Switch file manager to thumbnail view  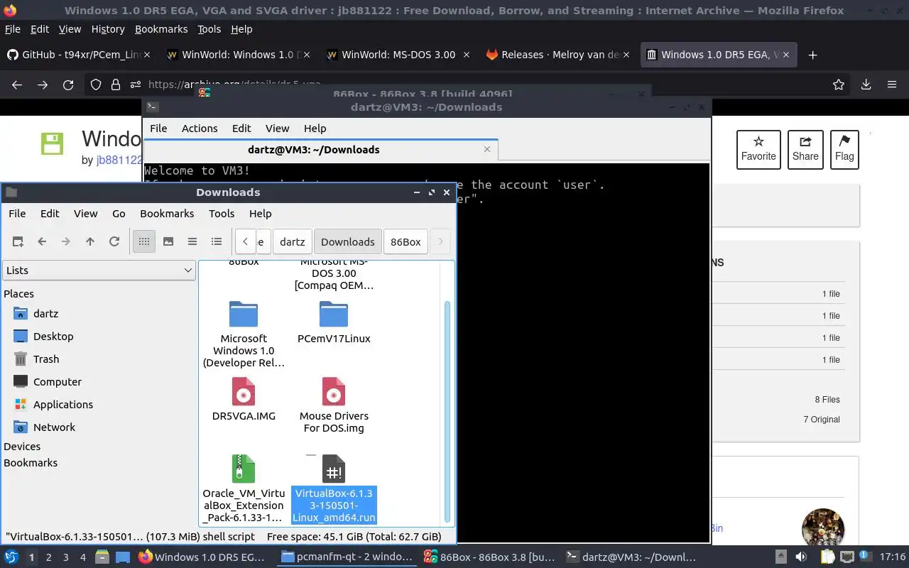click(x=168, y=241)
